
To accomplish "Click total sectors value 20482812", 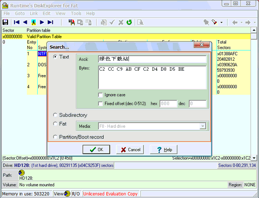I will point(226,59).
